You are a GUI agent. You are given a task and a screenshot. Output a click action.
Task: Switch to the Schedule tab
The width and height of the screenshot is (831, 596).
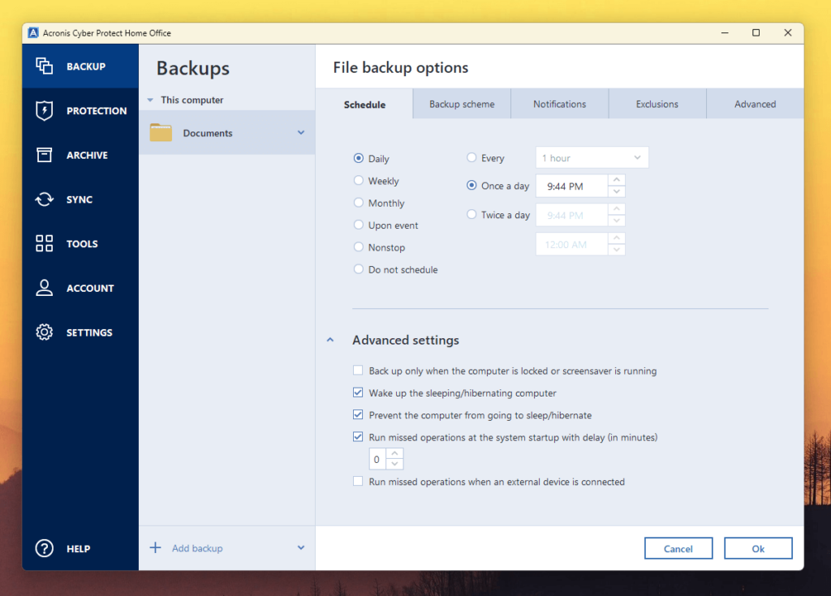tap(364, 105)
